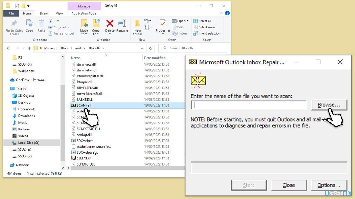355x199 pixels.
Task: Click the file name input field
Action: point(248,105)
